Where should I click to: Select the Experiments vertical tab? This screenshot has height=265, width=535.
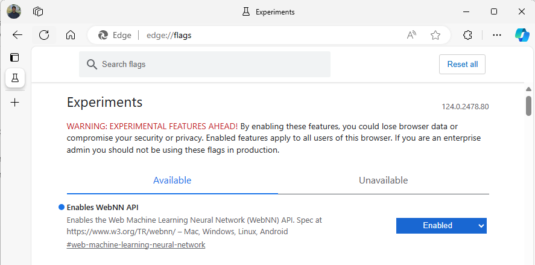point(15,77)
